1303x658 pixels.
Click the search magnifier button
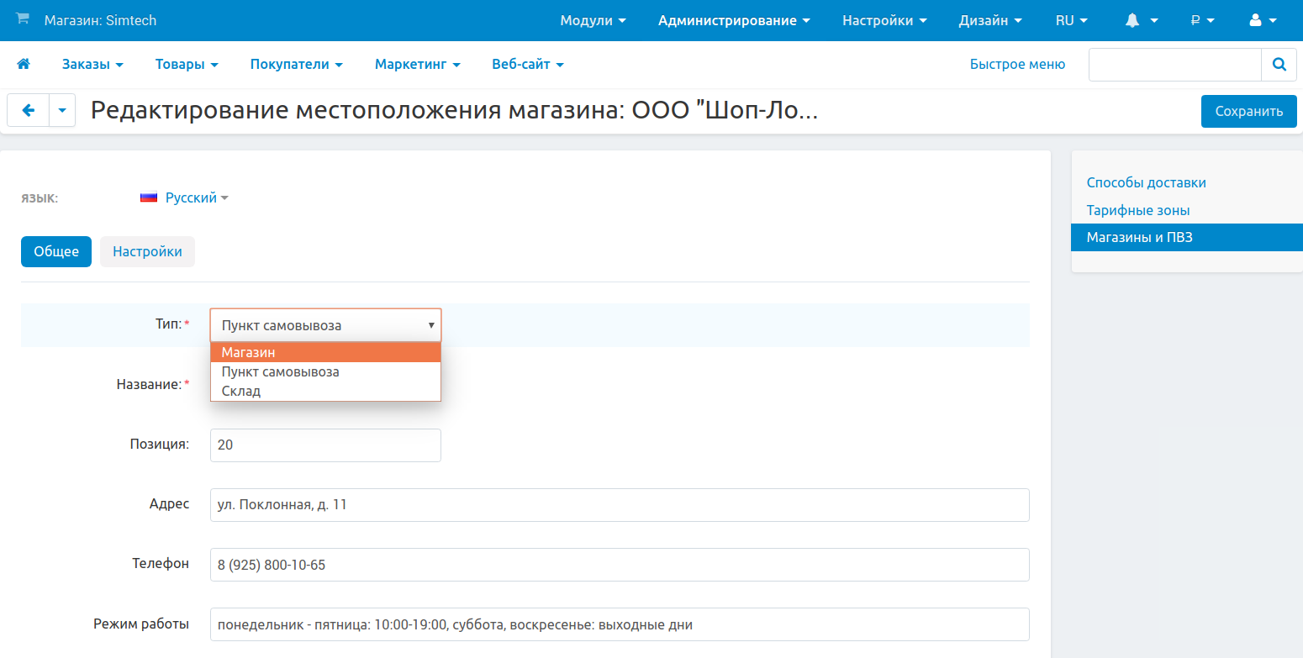click(x=1279, y=64)
